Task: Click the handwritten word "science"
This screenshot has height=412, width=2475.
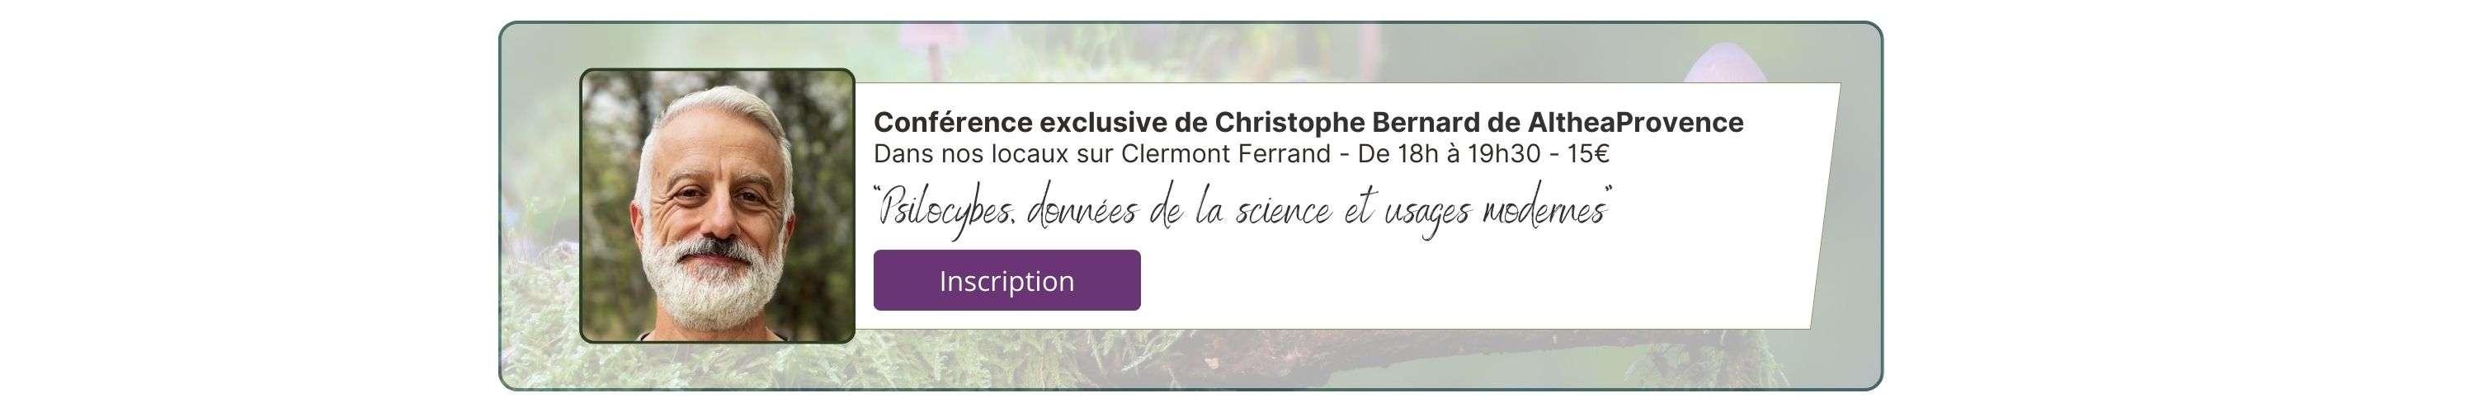Action: pos(1283,210)
